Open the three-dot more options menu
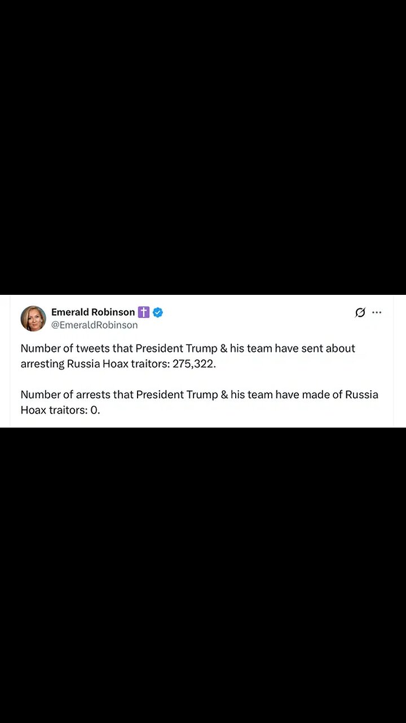The height and width of the screenshot is (723, 406). point(377,312)
